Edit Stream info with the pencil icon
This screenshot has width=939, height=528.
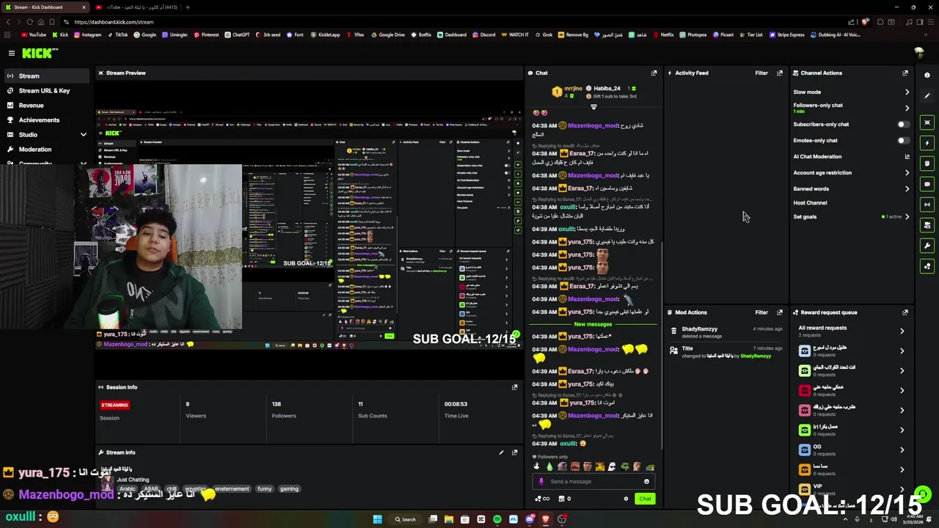coord(501,452)
